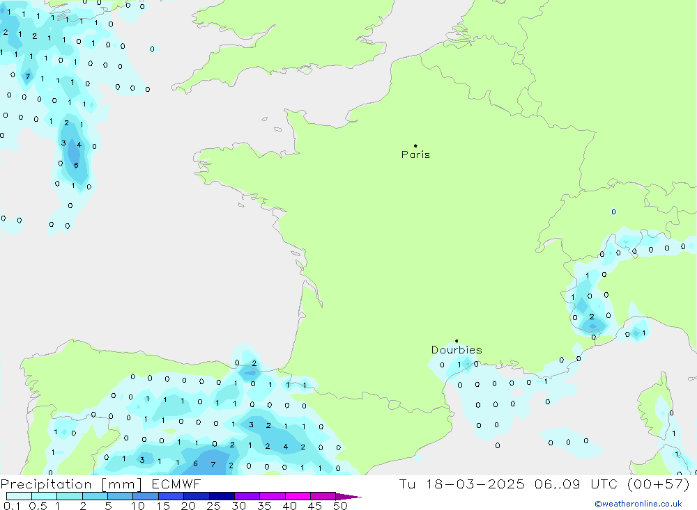
Task: Pick the 25–30 mm legend swatch
Action: pos(222,496)
